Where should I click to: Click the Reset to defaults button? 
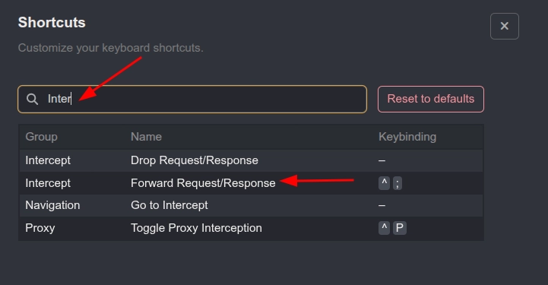pyautogui.click(x=430, y=100)
